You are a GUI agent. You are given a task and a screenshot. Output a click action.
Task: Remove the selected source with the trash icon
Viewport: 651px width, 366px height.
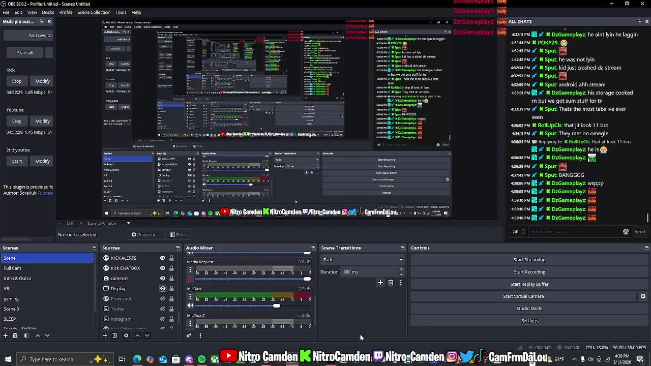point(115,335)
